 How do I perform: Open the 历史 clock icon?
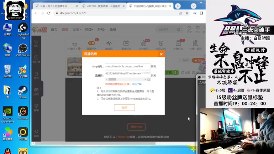(189, 29)
